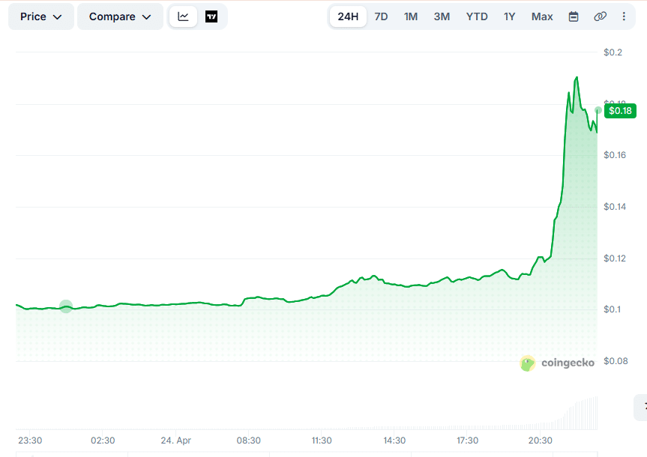Enable the 24H timeframe

pos(347,16)
